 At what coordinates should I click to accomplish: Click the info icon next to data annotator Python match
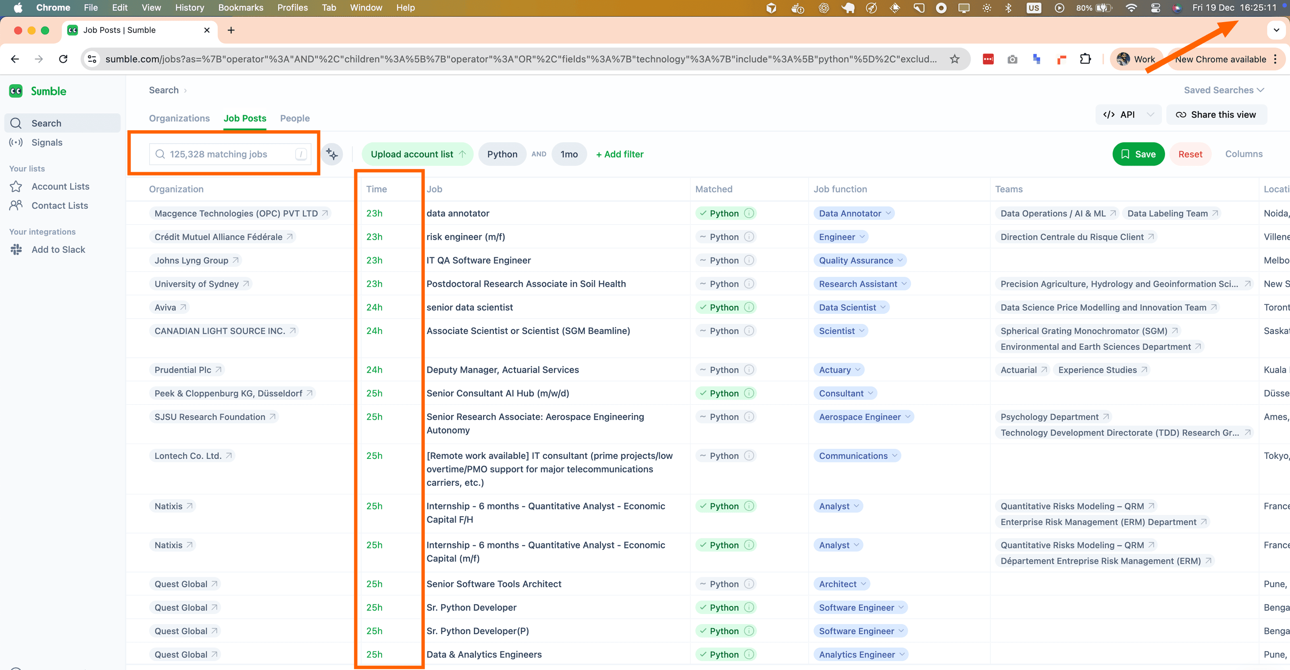749,213
